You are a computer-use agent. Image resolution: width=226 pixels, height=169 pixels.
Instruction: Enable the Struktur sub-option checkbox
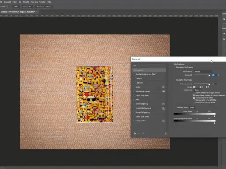click(136, 83)
